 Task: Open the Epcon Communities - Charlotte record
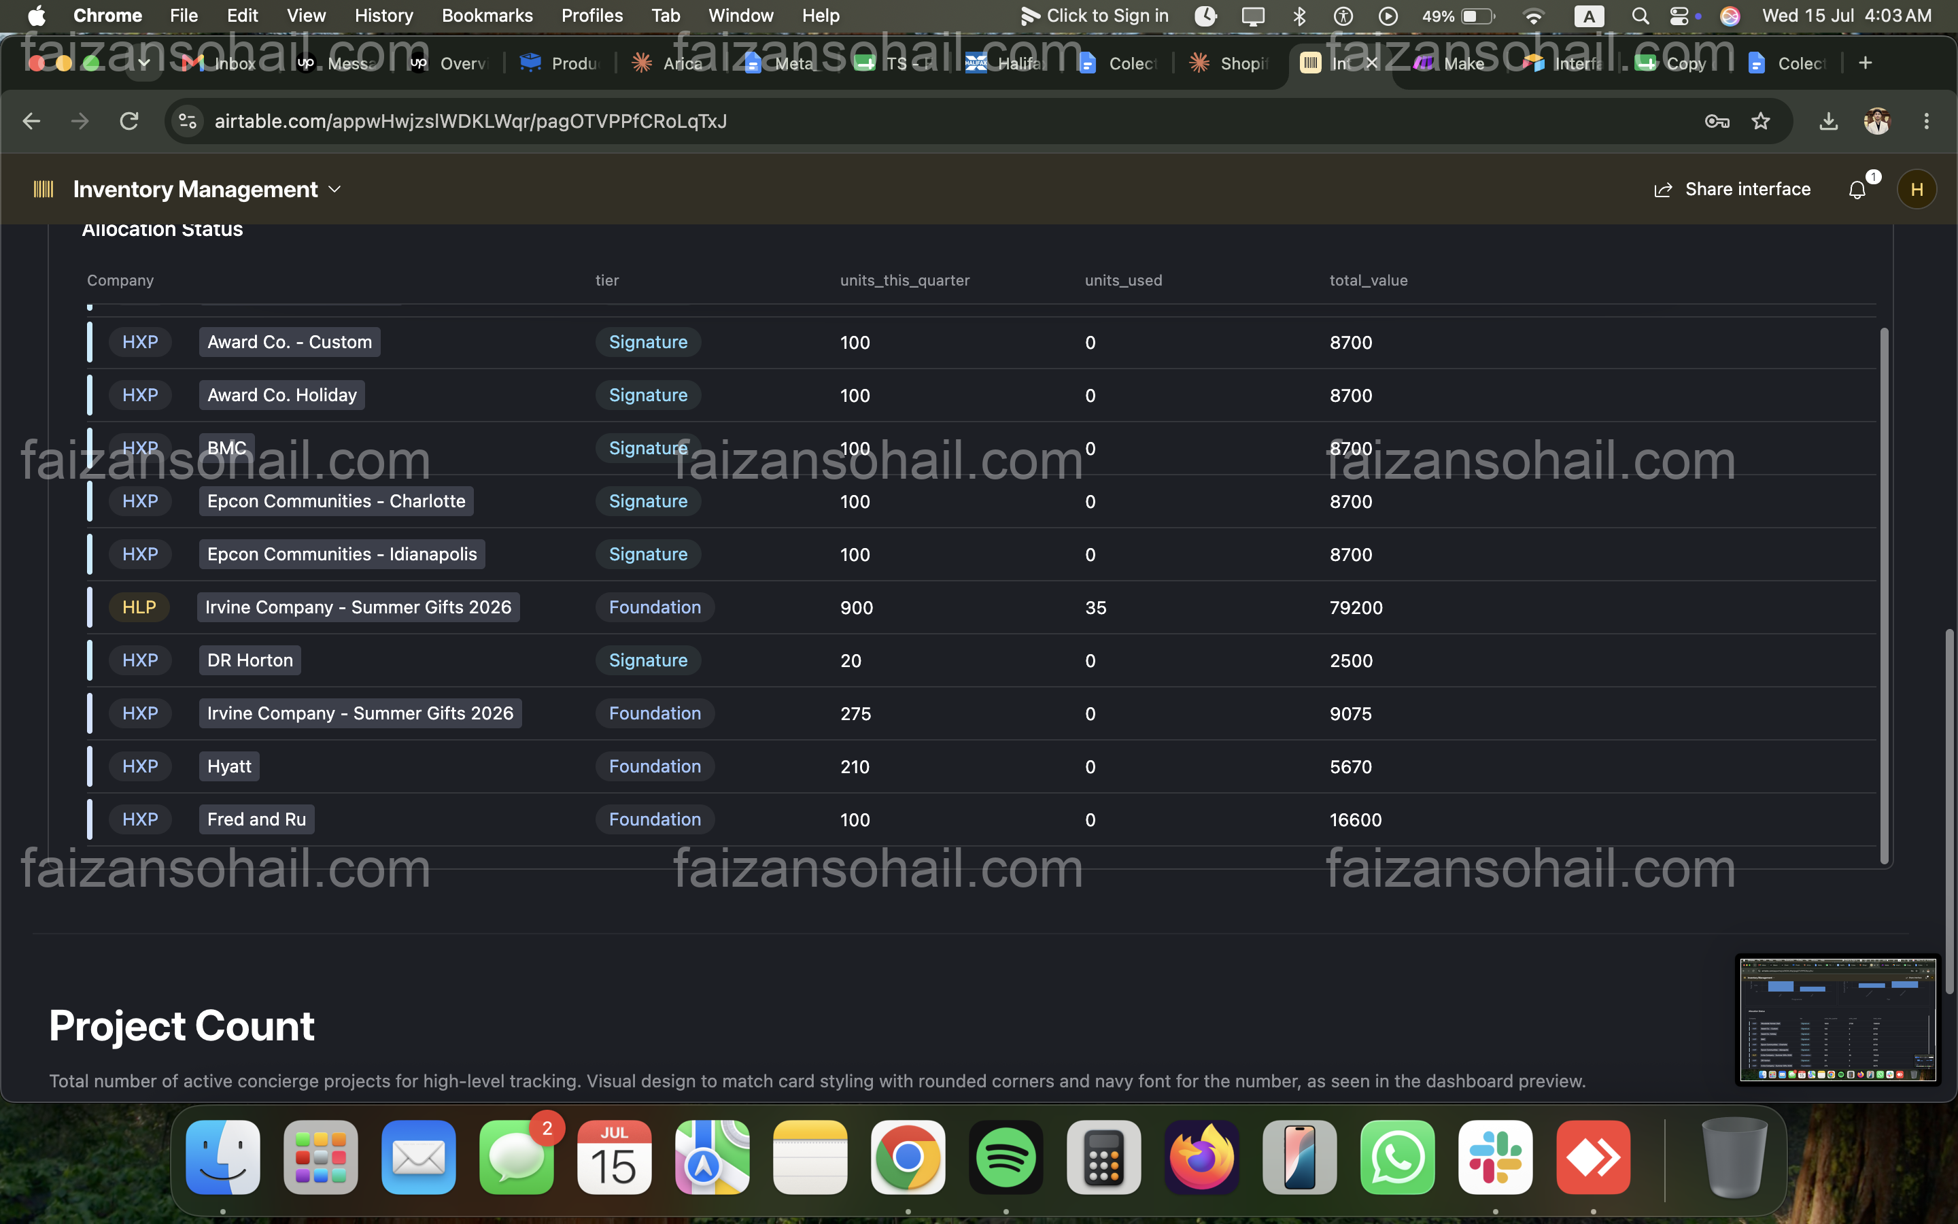(x=336, y=501)
